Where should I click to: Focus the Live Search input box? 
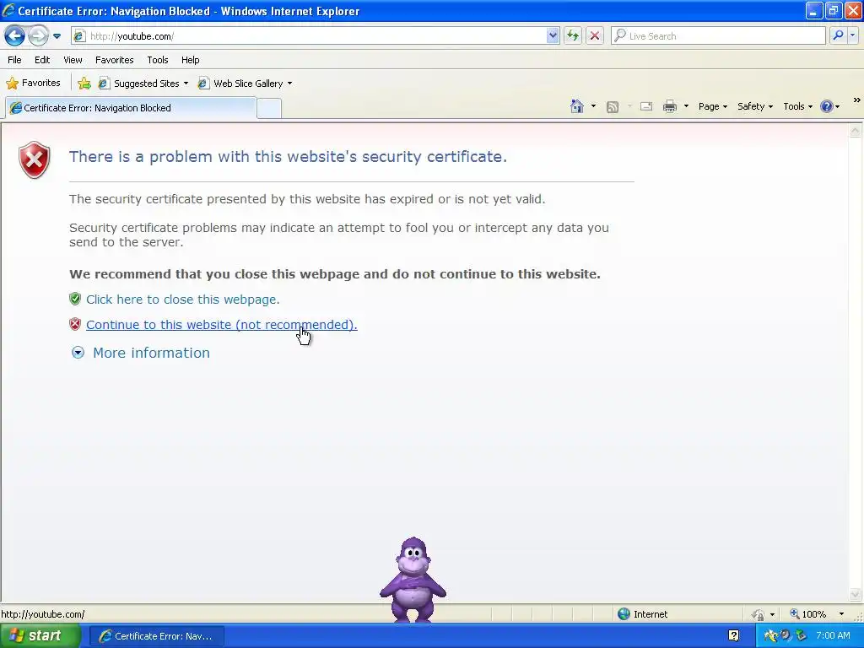718,35
